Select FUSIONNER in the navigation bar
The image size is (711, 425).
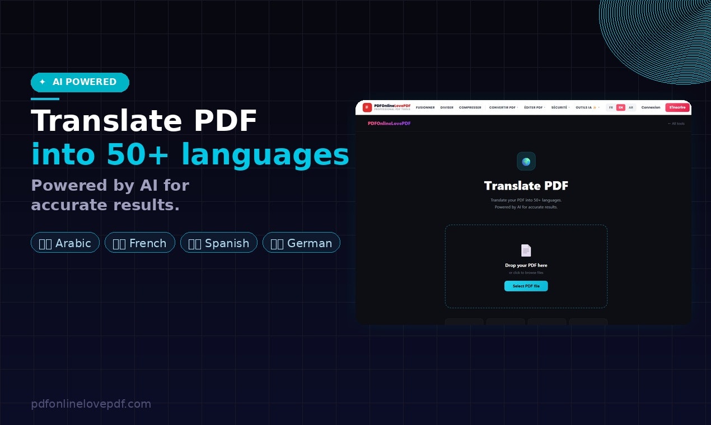pyautogui.click(x=425, y=107)
